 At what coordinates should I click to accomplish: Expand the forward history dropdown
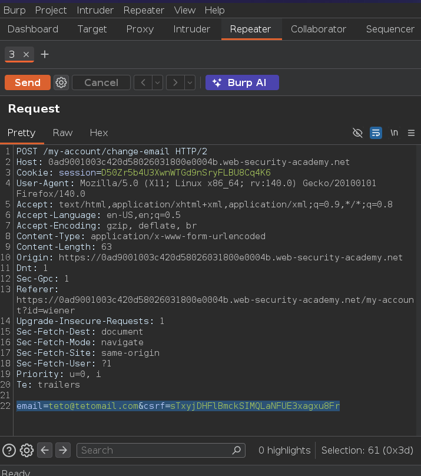tap(190, 82)
